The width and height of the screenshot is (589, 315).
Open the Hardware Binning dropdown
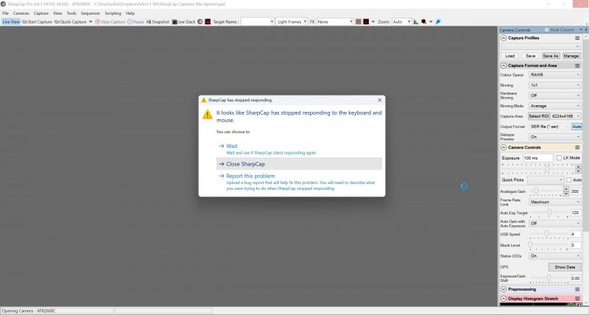point(555,96)
